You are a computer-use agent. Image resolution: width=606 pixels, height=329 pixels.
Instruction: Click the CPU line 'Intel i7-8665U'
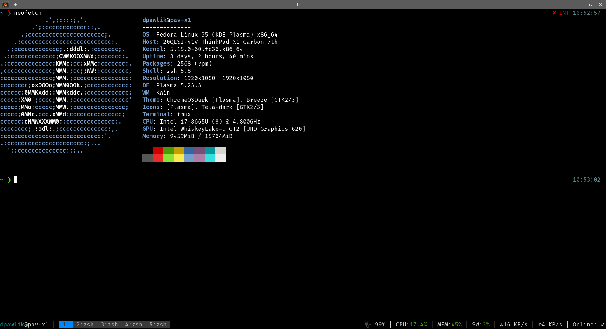point(184,122)
